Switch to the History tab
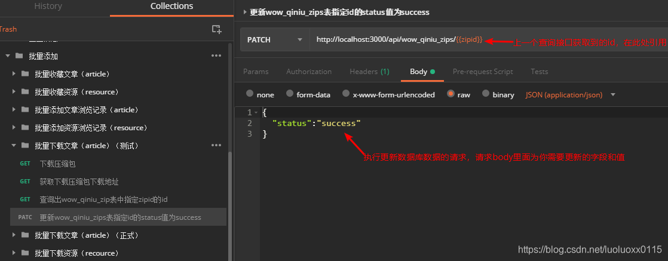Image resolution: width=668 pixels, height=261 pixels. (48, 7)
